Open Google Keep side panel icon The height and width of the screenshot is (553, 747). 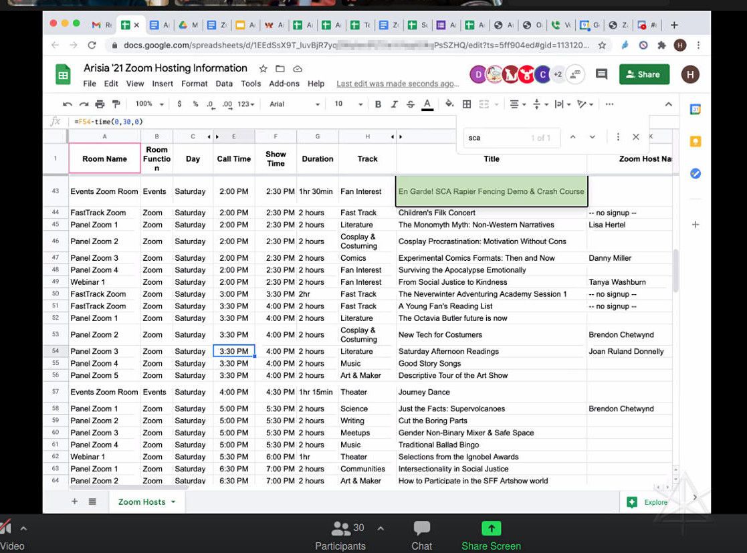(x=695, y=141)
